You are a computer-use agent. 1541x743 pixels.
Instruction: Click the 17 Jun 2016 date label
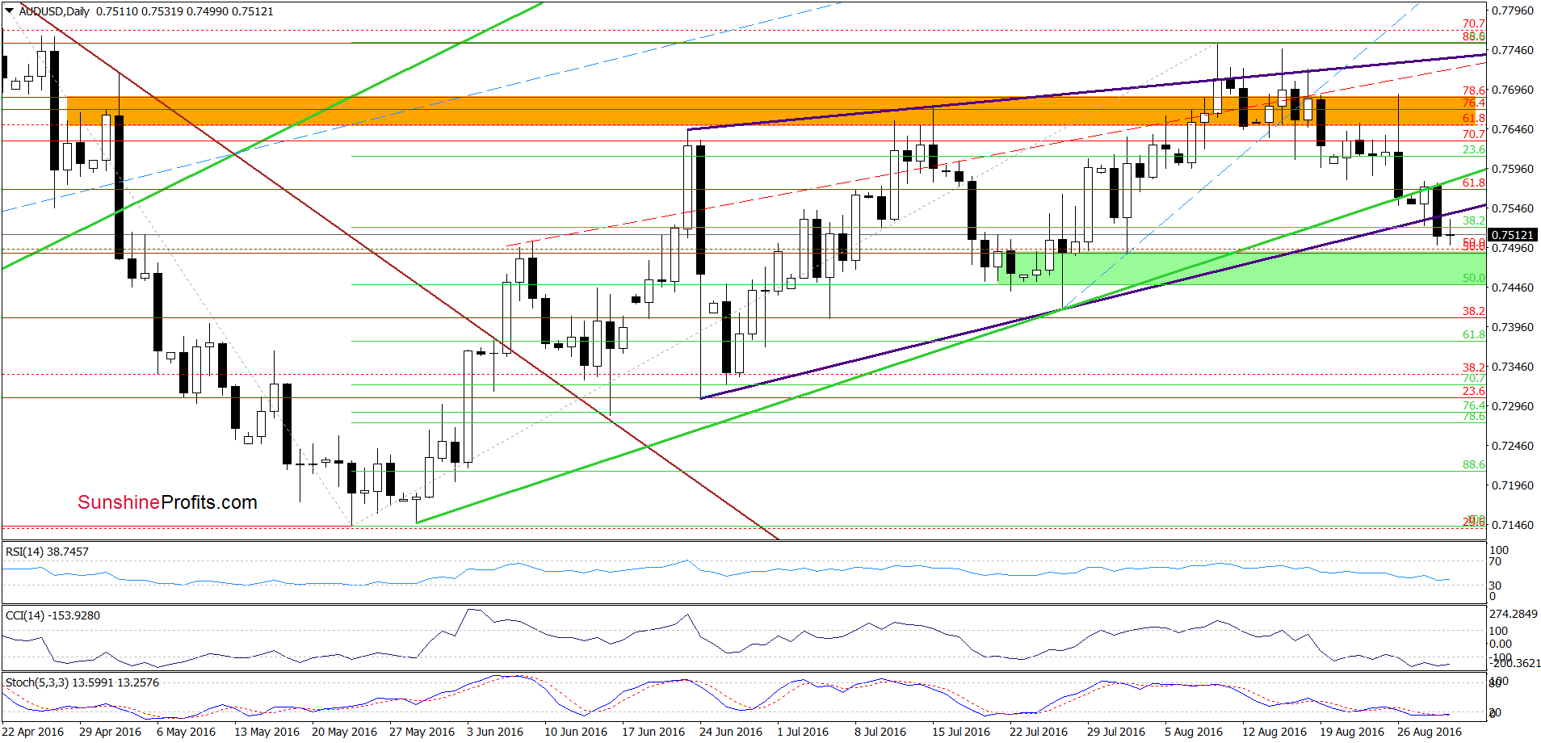pyautogui.click(x=653, y=732)
